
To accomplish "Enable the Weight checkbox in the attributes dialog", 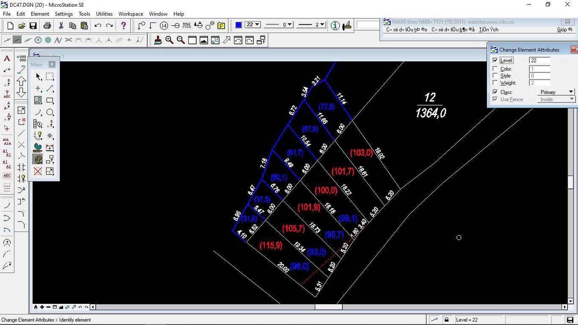I will [x=495, y=83].
